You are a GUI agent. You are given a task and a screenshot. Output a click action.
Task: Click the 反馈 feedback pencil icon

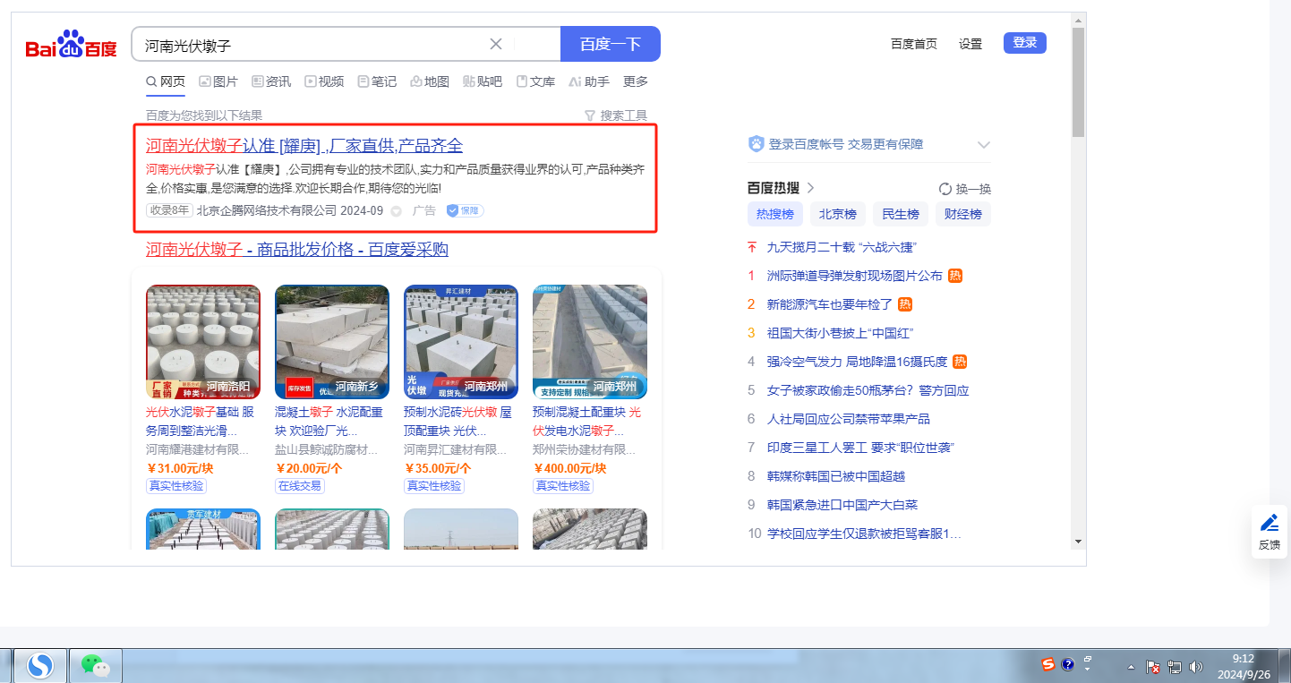point(1270,523)
